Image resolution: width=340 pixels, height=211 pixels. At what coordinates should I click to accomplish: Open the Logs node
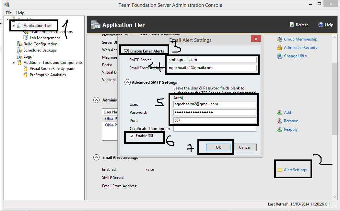pos(28,56)
